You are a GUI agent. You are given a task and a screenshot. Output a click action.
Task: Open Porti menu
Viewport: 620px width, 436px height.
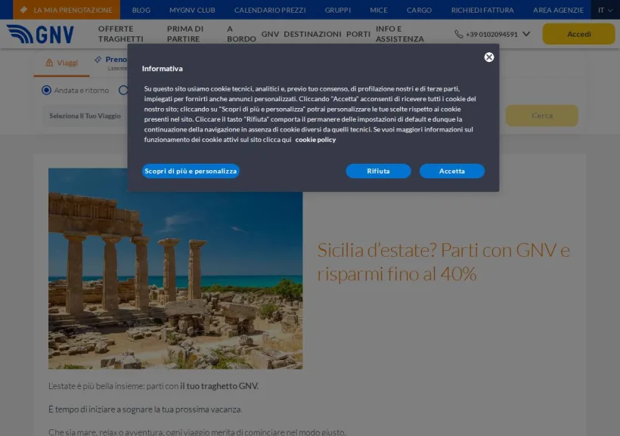[x=358, y=35]
